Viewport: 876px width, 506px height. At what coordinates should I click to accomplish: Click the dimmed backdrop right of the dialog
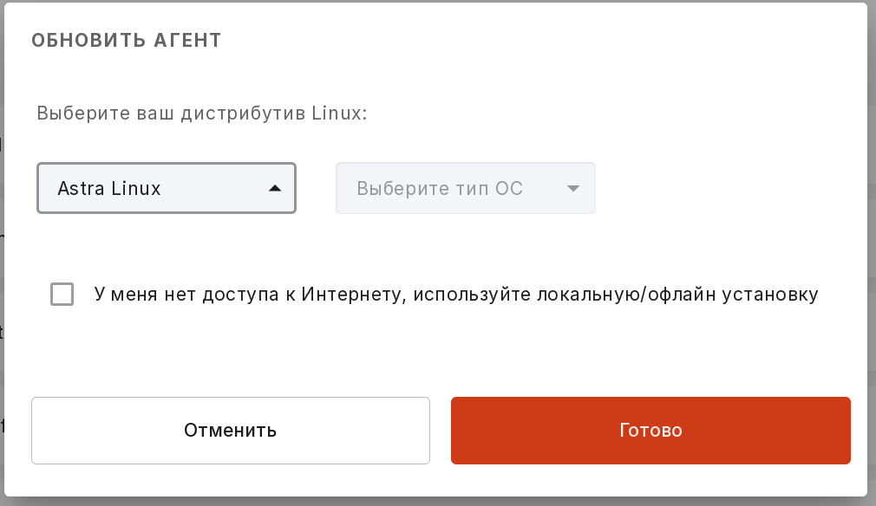tap(872, 251)
